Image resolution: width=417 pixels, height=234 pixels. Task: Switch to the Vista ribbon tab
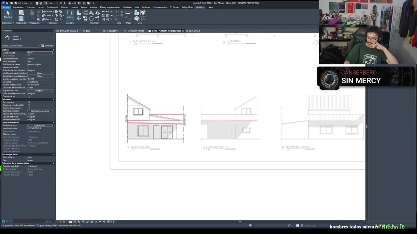137,7
